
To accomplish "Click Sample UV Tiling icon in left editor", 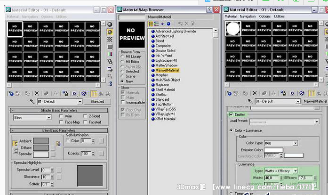I will (110, 47).
